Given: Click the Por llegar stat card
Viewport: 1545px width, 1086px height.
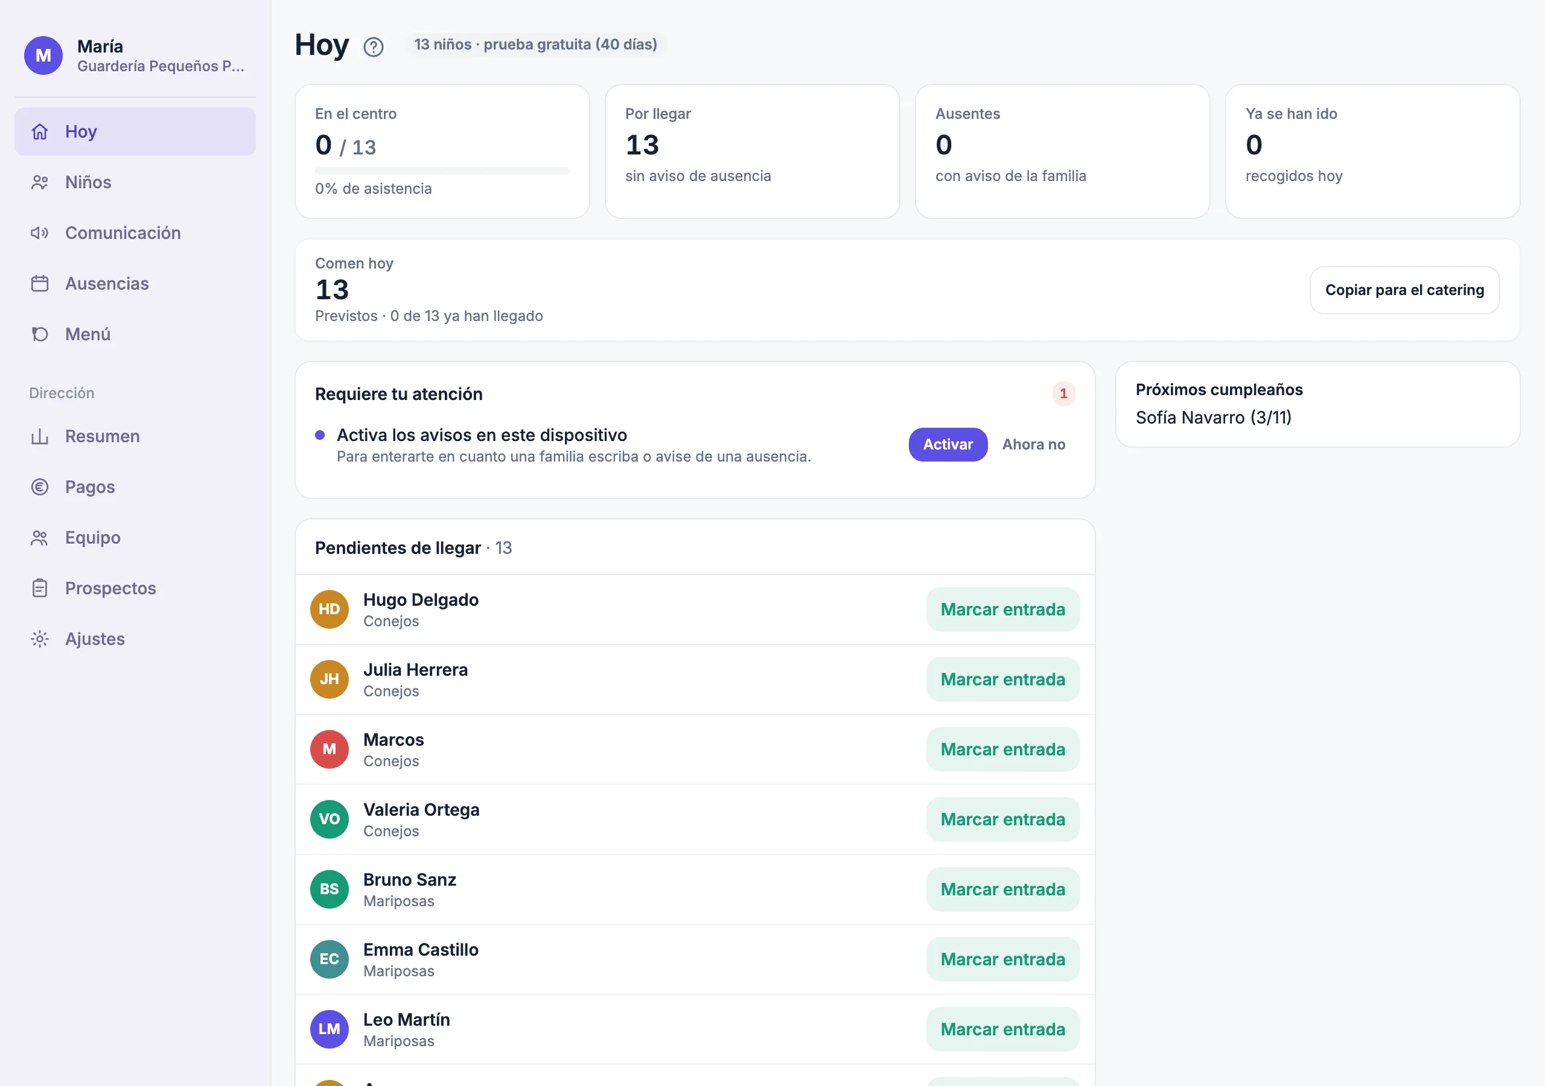Looking at the screenshot, I should 751,151.
